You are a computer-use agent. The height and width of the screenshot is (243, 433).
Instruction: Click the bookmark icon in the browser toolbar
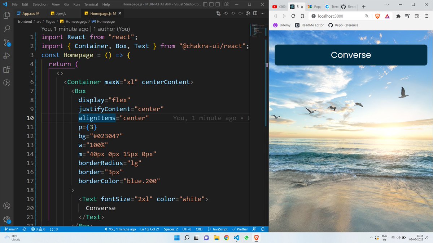302,16
